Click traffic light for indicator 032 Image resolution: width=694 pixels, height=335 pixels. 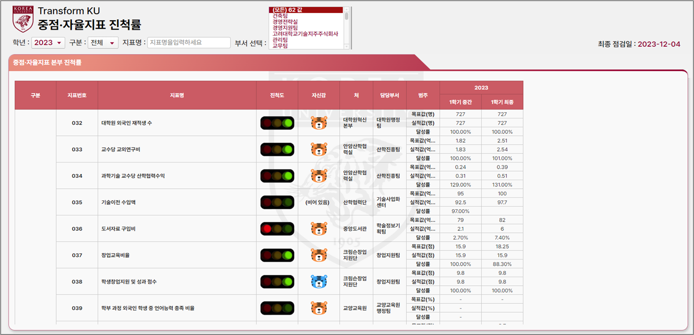pyautogui.click(x=277, y=123)
